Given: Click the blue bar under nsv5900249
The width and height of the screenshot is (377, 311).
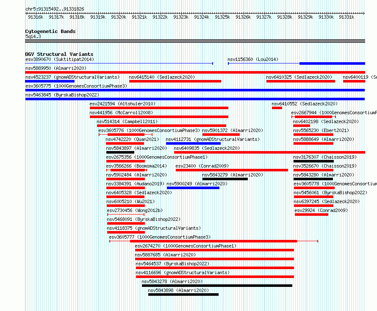Looking at the screenshot, I should 193,188.
